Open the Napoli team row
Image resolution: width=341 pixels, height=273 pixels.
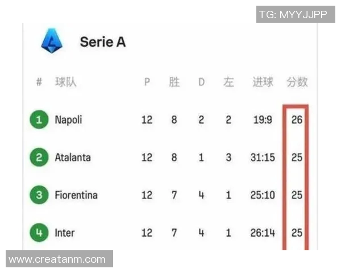click(x=68, y=120)
